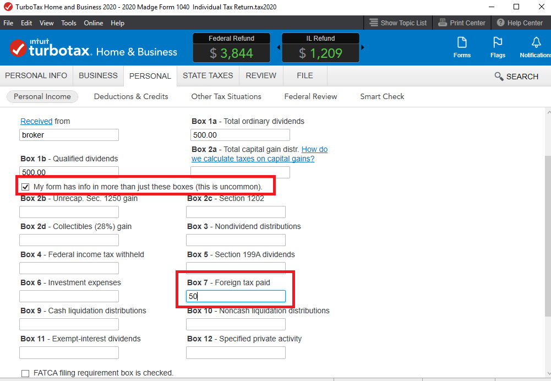The height and width of the screenshot is (381, 551).
Task: Uncheck 'My form has info in more' checkbox
Action: pyautogui.click(x=25, y=187)
